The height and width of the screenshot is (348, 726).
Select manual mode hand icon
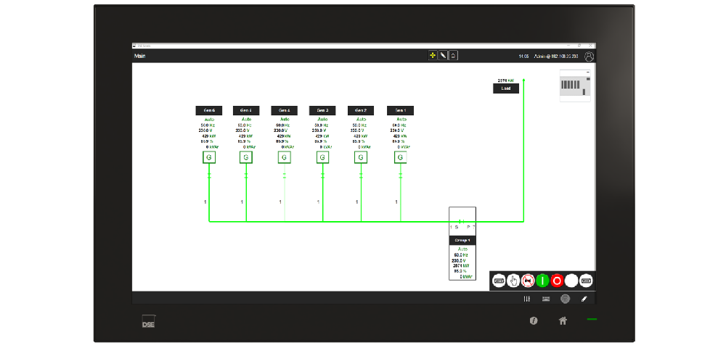click(514, 281)
